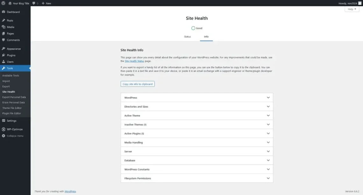Click the WordPress logo in admin bar
Image resolution: width=363 pixels, height=195 pixels.
[x=3, y=3]
